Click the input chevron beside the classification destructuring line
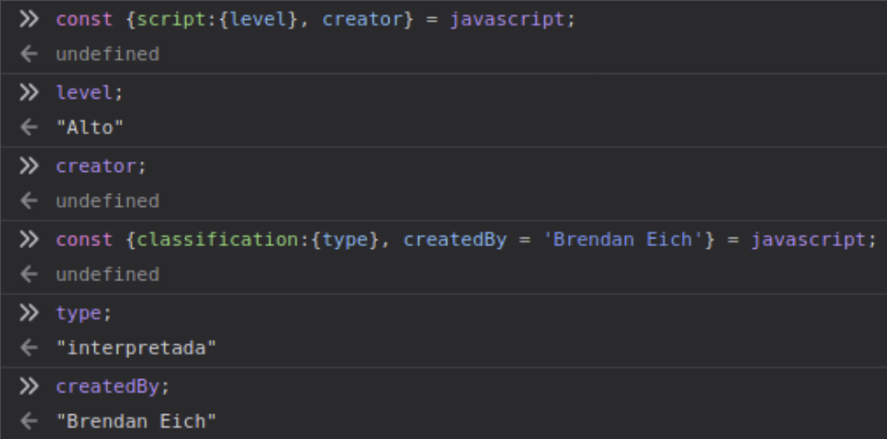 [x=28, y=239]
